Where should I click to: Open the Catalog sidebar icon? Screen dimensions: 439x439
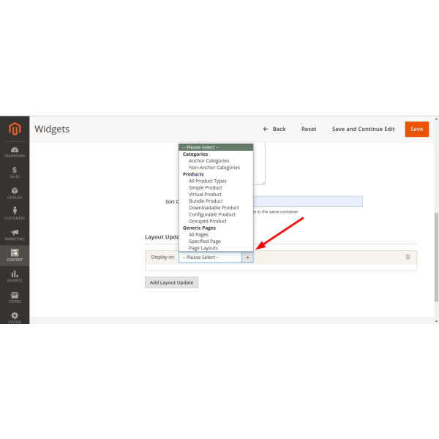(15, 193)
